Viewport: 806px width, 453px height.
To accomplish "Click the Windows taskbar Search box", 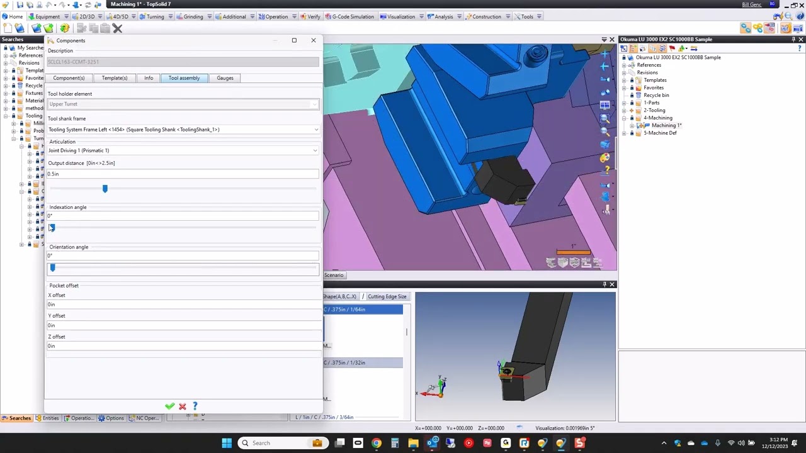I will click(281, 443).
